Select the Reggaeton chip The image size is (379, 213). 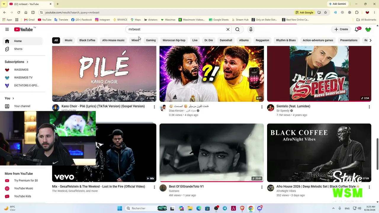tap(262, 40)
